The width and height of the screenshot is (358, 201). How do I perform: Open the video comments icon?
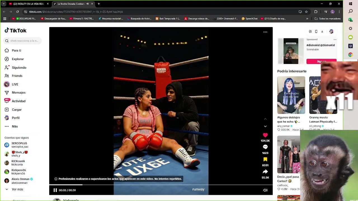coord(265,147)
